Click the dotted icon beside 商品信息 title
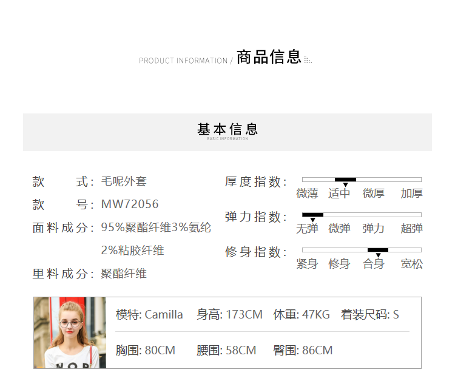Image resolution: width=455 pixels, height=381 pixels. (308, 60)
